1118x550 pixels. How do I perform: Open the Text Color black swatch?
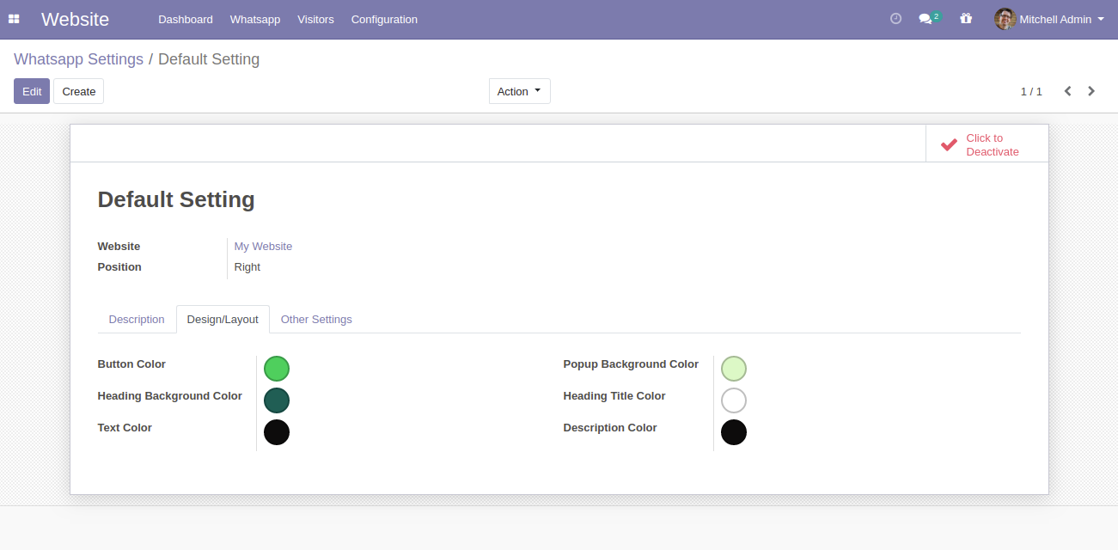[277, 432]
